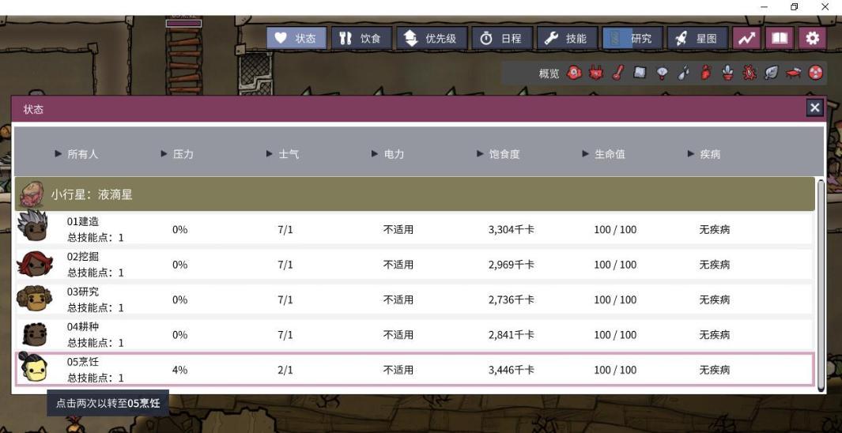Open the 研究 research tab
Screen dimensions: 842x433
[x=632, y=38]
